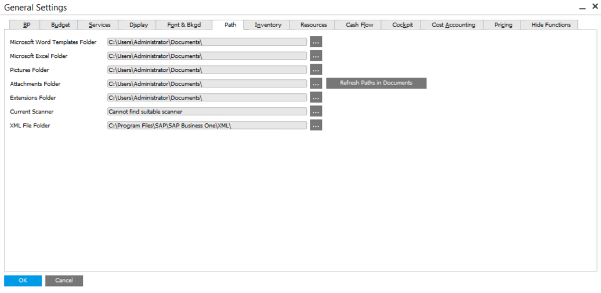Choose Current Scanner via ellipsis button
The width and height of the screenshot is (601, 293).
pyautogui.click(x=316, y=112)
